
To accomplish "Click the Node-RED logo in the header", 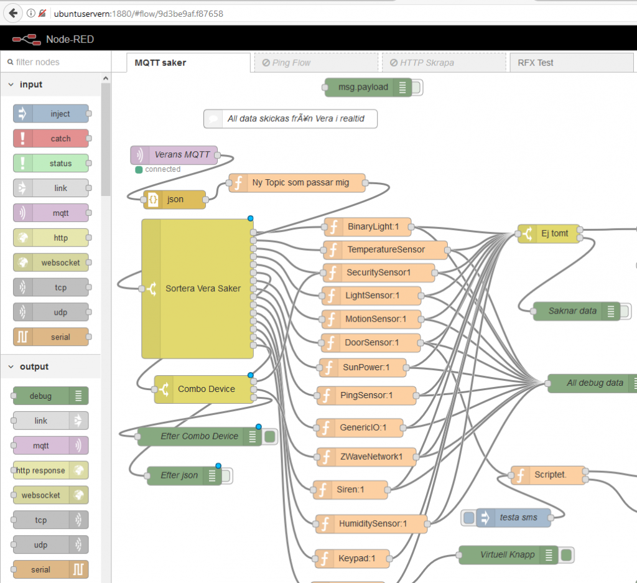I will click(26, 39).
